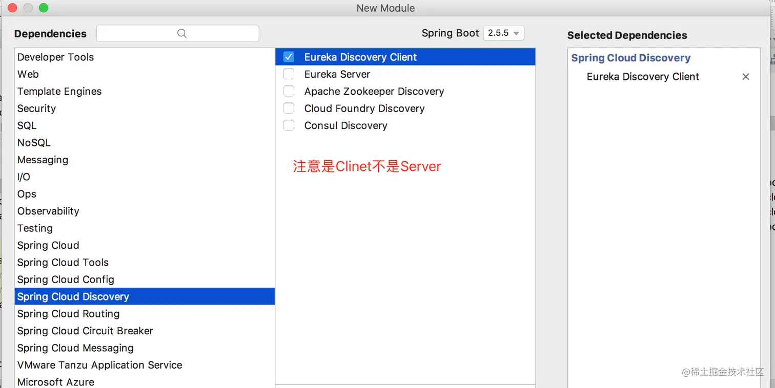
Task: Select the Developer Tools category
Action: coord(145,57)
